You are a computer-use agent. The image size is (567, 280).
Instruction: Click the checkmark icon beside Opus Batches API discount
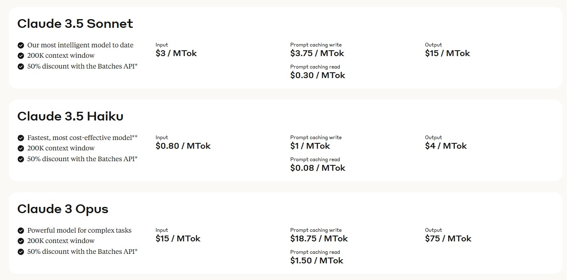21,252
